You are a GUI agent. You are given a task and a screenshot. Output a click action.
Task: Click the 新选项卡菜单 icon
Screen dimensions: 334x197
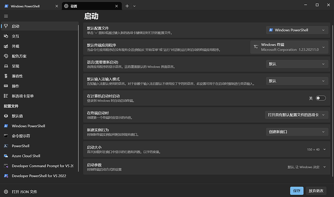(x=6, y=96)
